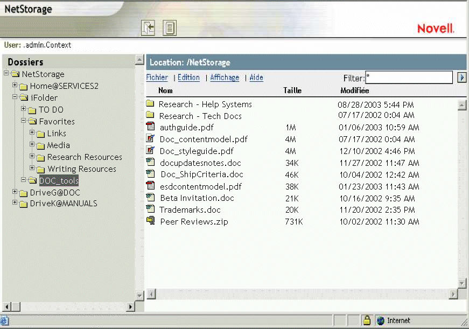
Task: Select the TO DO tree item
Action: click(51, 110)
